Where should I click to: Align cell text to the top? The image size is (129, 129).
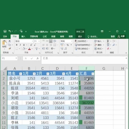[x=43, y=41]
